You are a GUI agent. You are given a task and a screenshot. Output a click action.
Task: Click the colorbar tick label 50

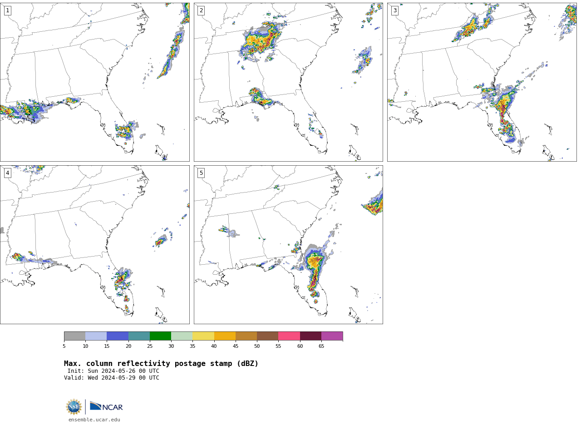coord(257,346)
